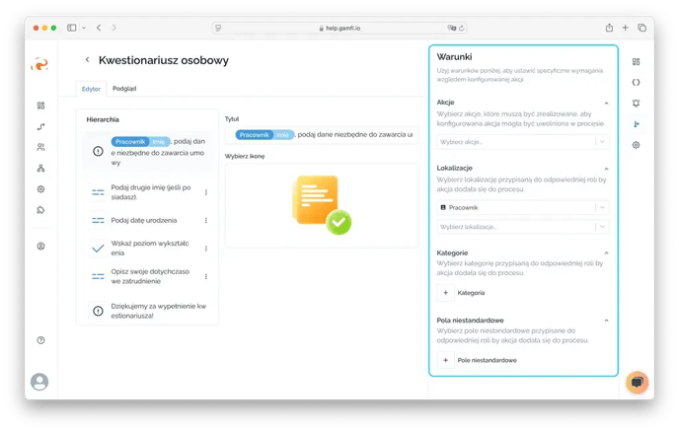Switch to the Podgląd tab
The height and width of the screenshot is (432, 679).
124,89
